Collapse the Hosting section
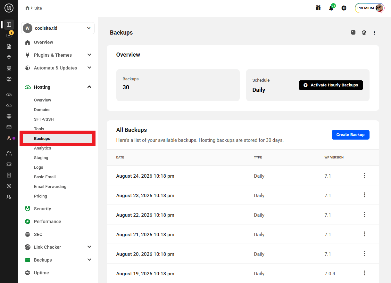391x283 pixels. (89, 87)
